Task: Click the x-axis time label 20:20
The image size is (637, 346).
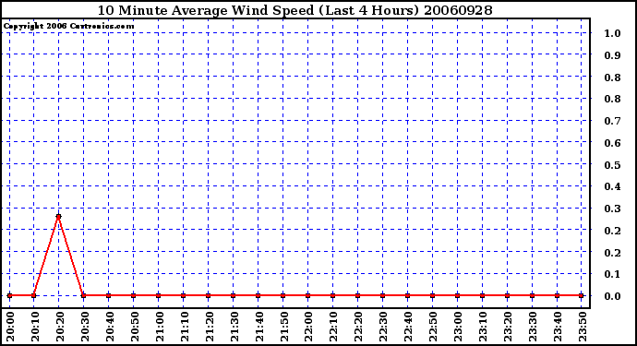Action: [x=60, y=327]
